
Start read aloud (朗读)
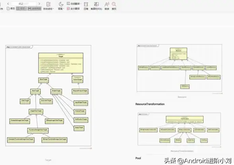coord(107,6)
